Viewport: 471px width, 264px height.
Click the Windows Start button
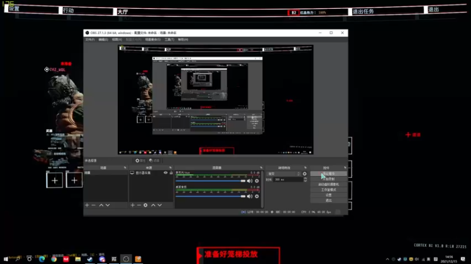tap(6, 259)
